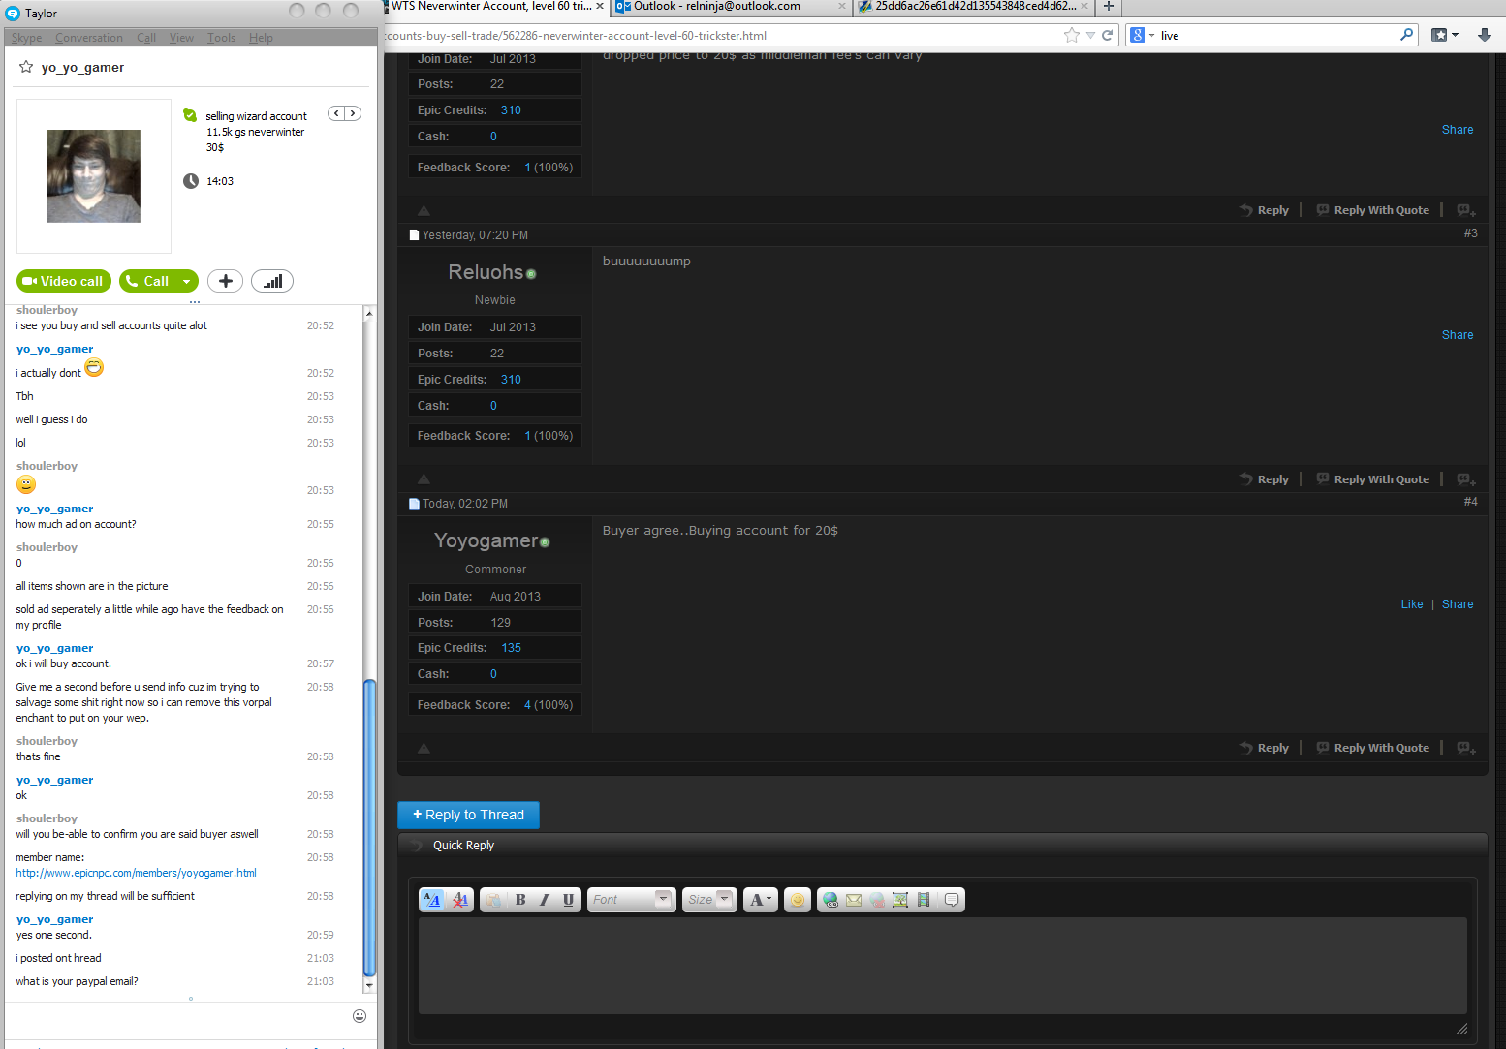Open a new browser tab
The width and height of the screenshot is (1506, 1049).
point(1109,7)
